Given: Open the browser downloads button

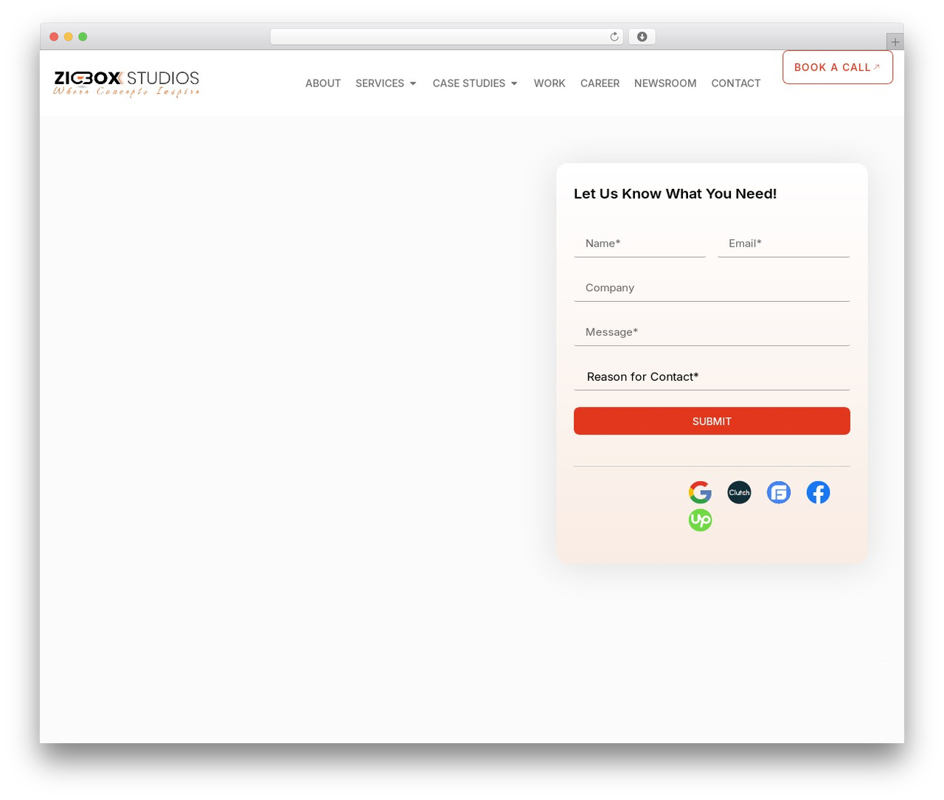Looking at the screenshot, I should [x=642, y=37].
